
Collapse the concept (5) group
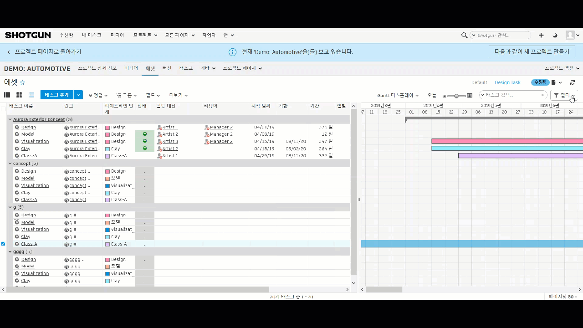[x=10, y=163]
